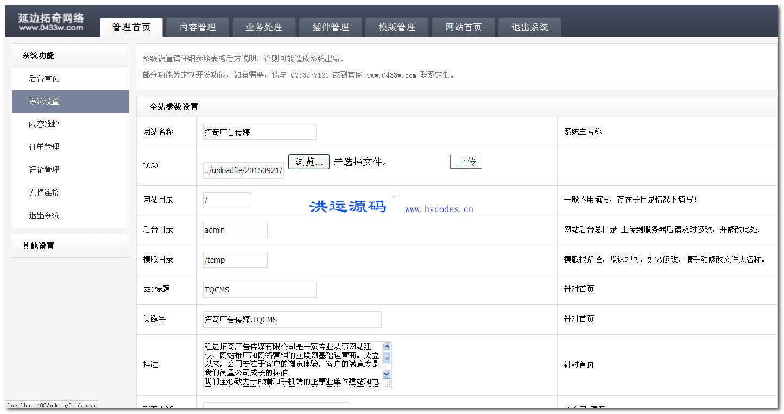Screen dimensions: 784x414
Task: Click the 后台目录 admin input field
Action: pyautogui.click(x=235, y=230)
